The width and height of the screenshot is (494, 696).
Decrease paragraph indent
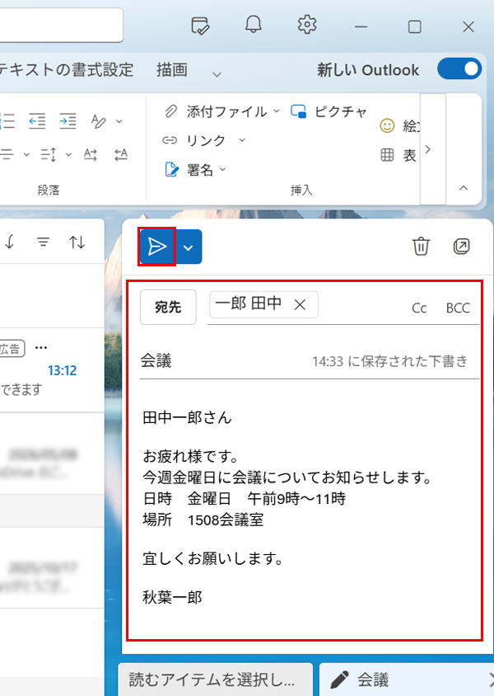pyautogui.click(x=37, y=120)
